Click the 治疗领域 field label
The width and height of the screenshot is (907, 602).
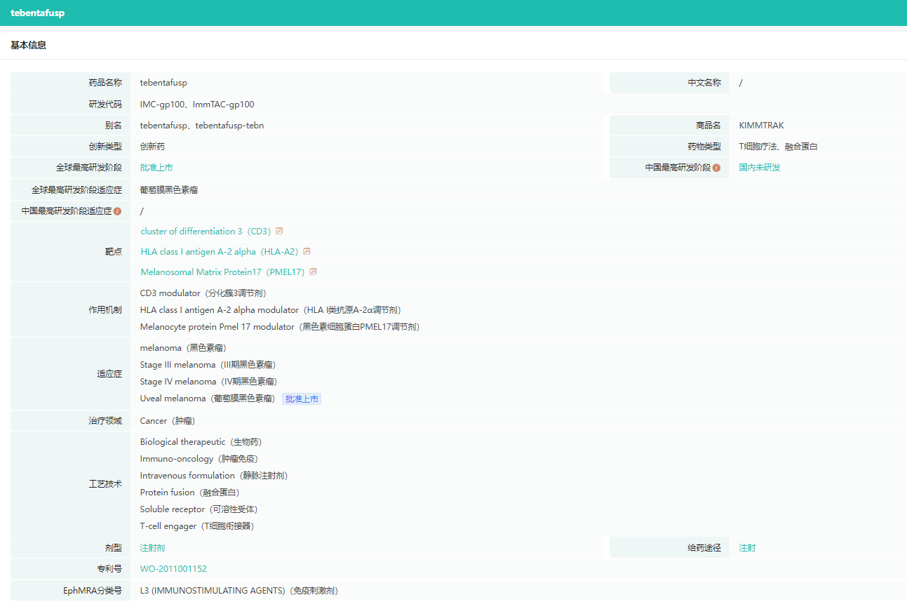pyautogui.click(x=105, y=421)
